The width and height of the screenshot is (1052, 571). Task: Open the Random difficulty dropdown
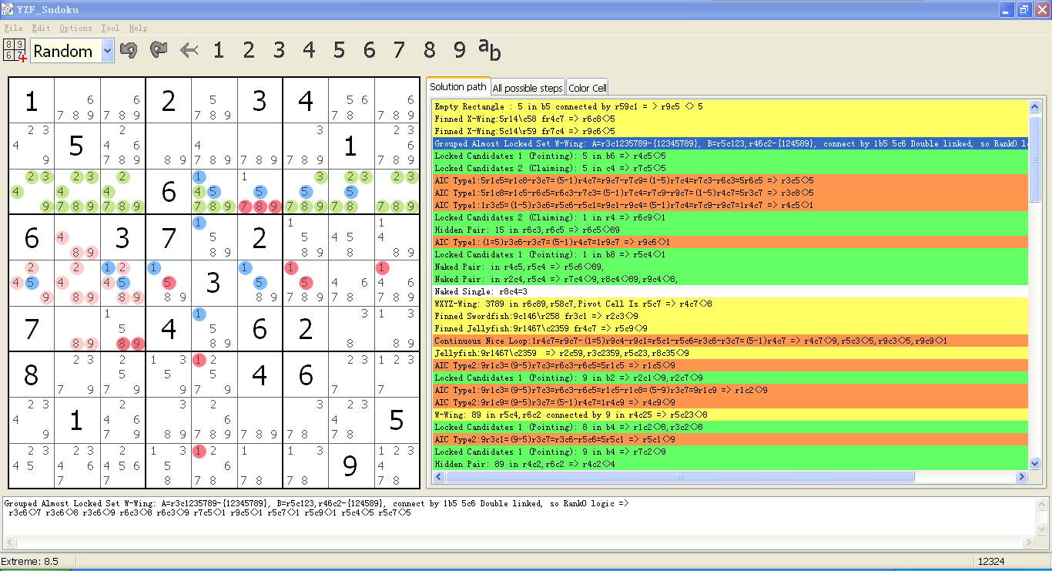pos(107,52)
